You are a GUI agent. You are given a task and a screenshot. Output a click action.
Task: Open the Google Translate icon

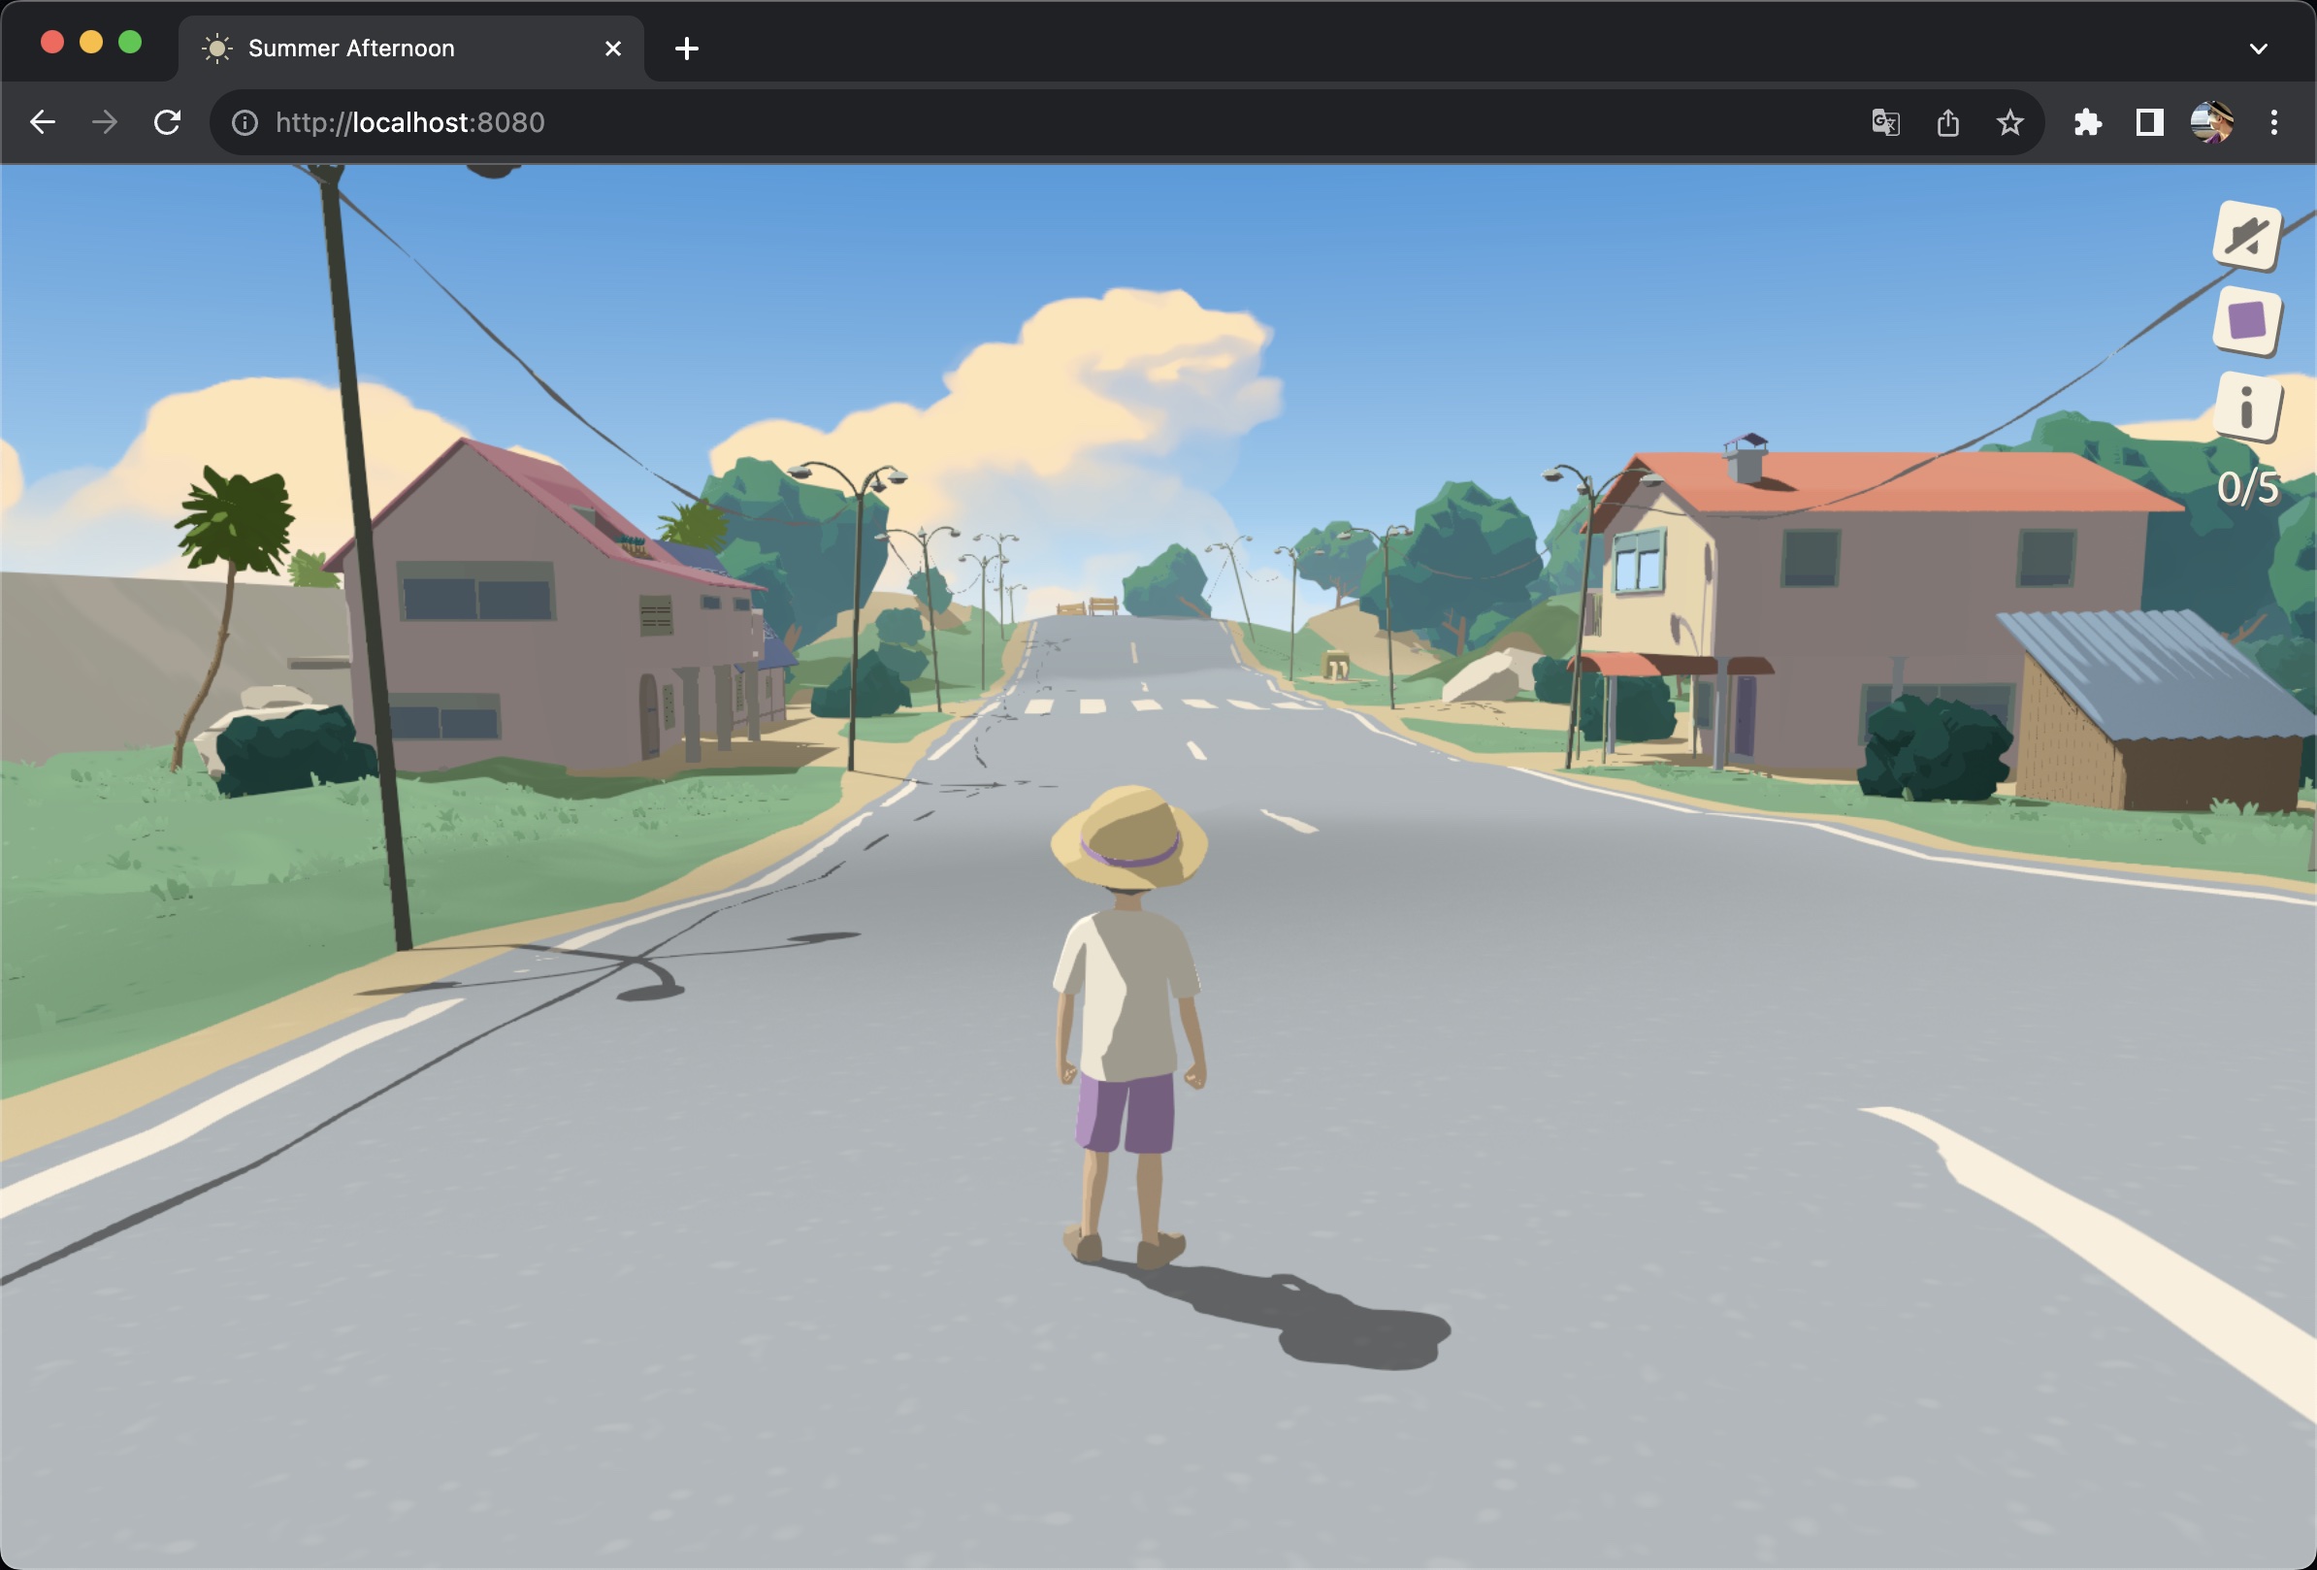pyautogui.click(x=1885, y=122)
